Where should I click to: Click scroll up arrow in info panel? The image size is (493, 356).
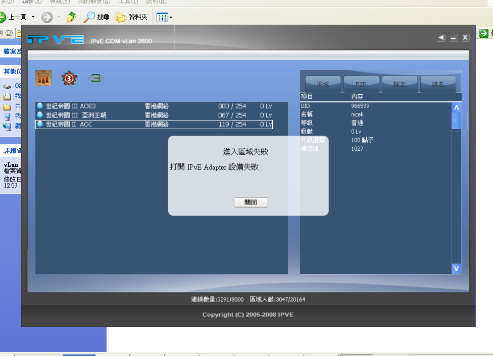point(457,107)
